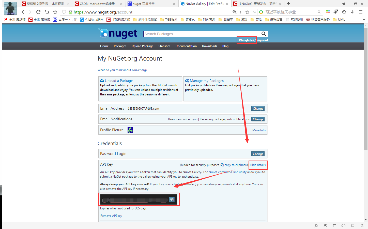Open a new tab with plus button
The image size is (368, 229).
click(288, 4)
